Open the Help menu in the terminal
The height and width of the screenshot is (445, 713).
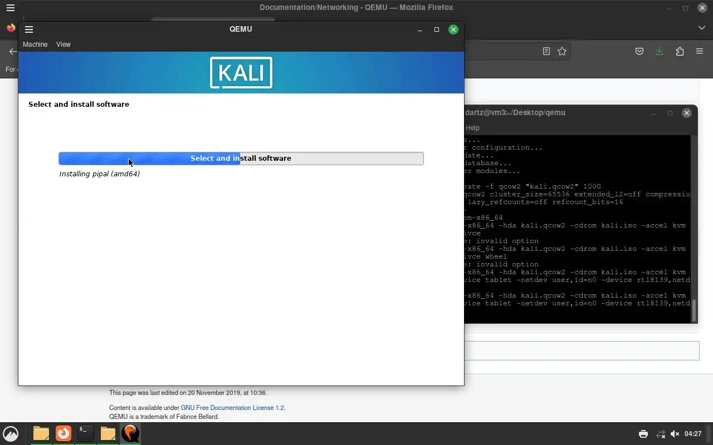[x=472, y=128]
